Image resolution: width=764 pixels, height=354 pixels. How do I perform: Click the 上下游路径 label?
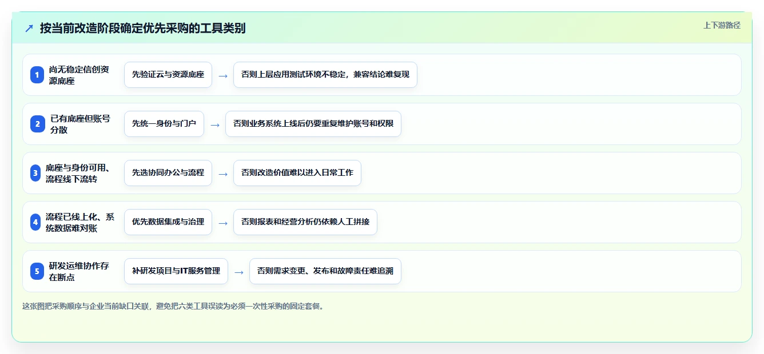point(722,25)
